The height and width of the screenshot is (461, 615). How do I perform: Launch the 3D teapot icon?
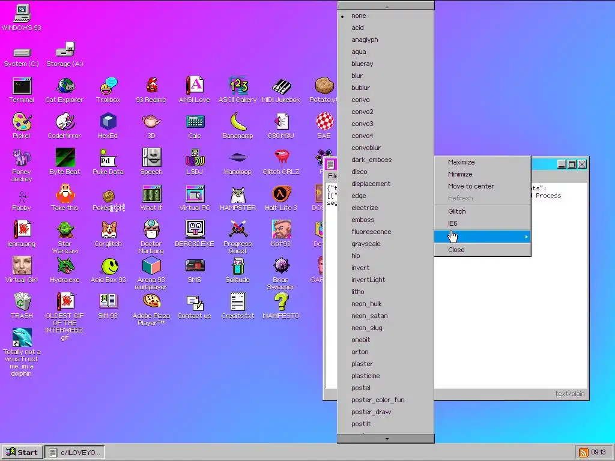tap(151, 126)
